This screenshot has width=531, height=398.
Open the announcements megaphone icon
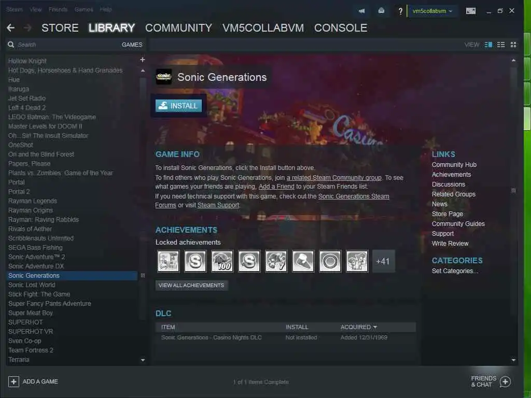(x=361, y=11)
